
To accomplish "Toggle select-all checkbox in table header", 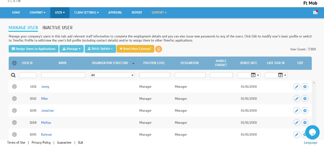I will pos(14,63).
